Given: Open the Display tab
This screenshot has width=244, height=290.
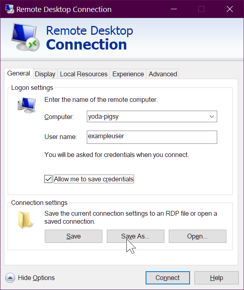Looking at the screenshot, I should [45, 74].
